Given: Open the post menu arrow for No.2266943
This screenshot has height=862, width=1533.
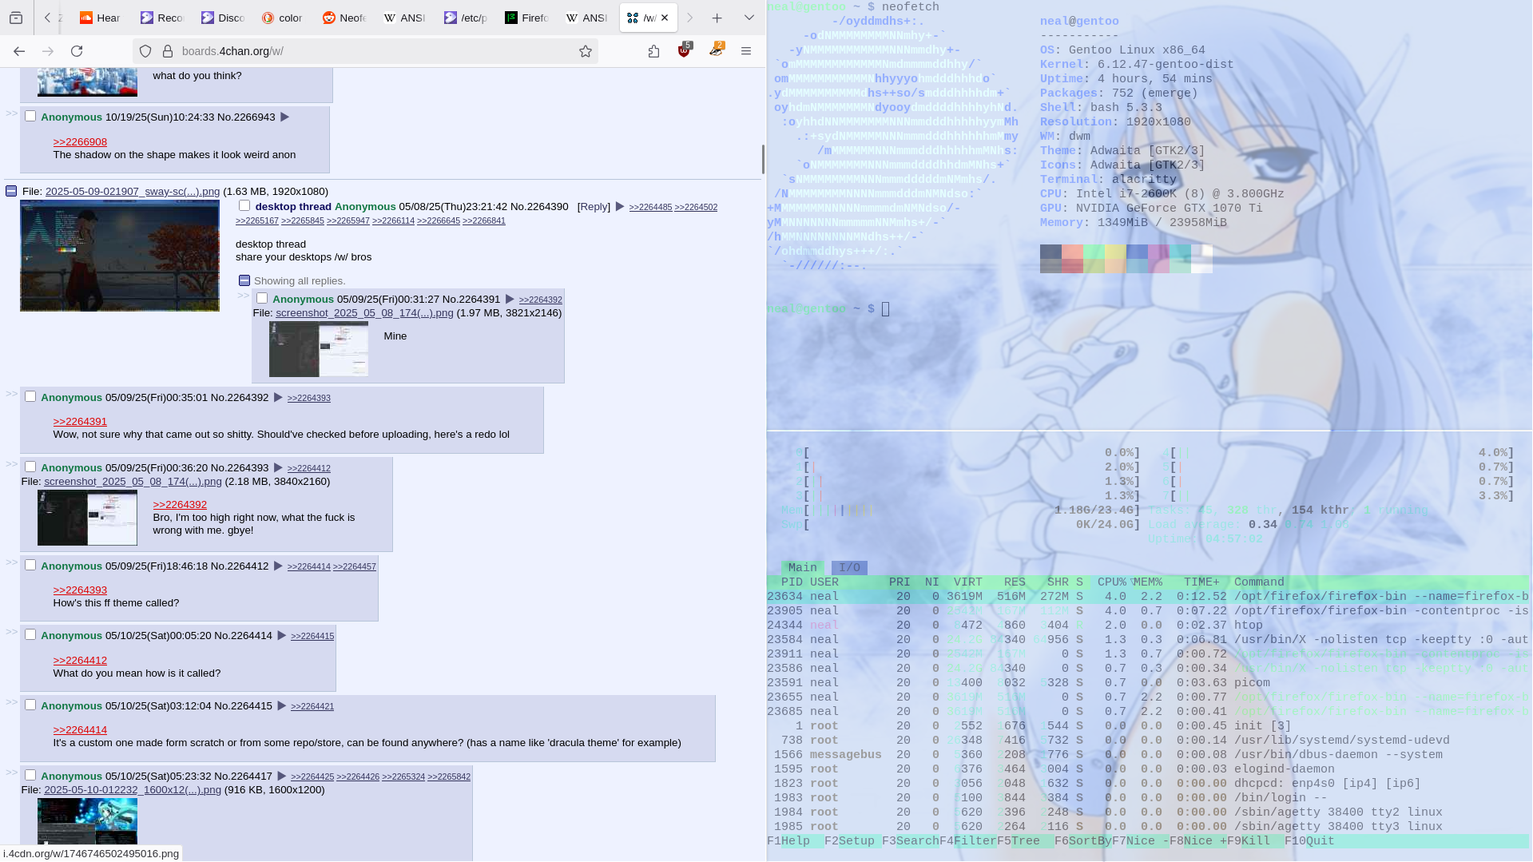Looking at the screenshot, I should (x=284, y=117).
